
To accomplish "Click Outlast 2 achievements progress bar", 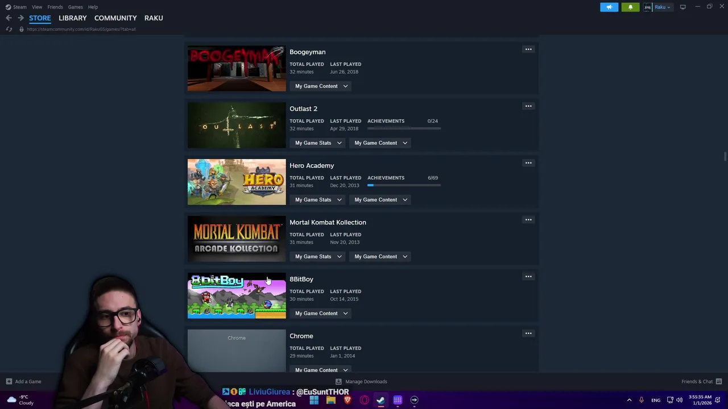I will pyautogui.click(x=404, y=128).
